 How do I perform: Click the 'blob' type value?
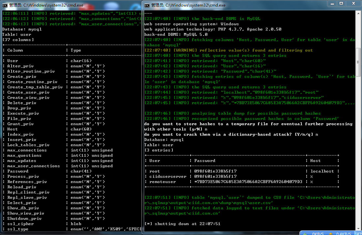(76, 224)
